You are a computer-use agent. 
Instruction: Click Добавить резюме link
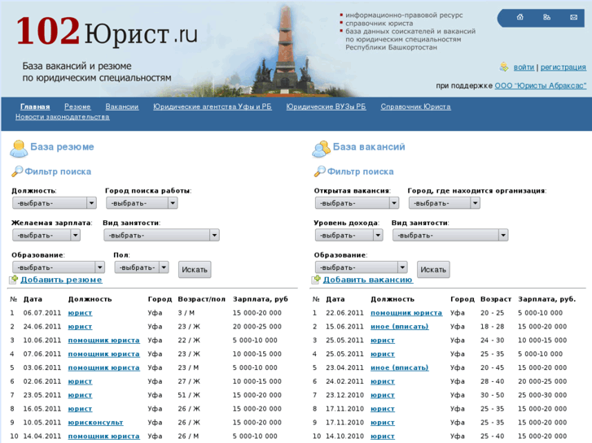(x=61, y=280)
